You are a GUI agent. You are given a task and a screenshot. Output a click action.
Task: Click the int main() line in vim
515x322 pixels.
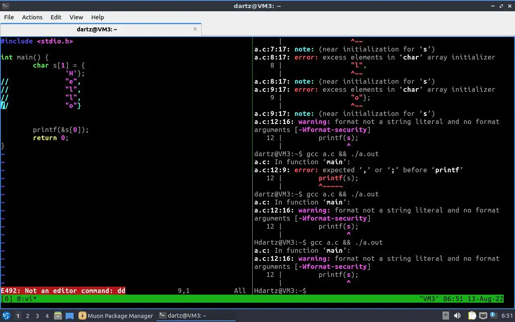[x=25, y=57]
